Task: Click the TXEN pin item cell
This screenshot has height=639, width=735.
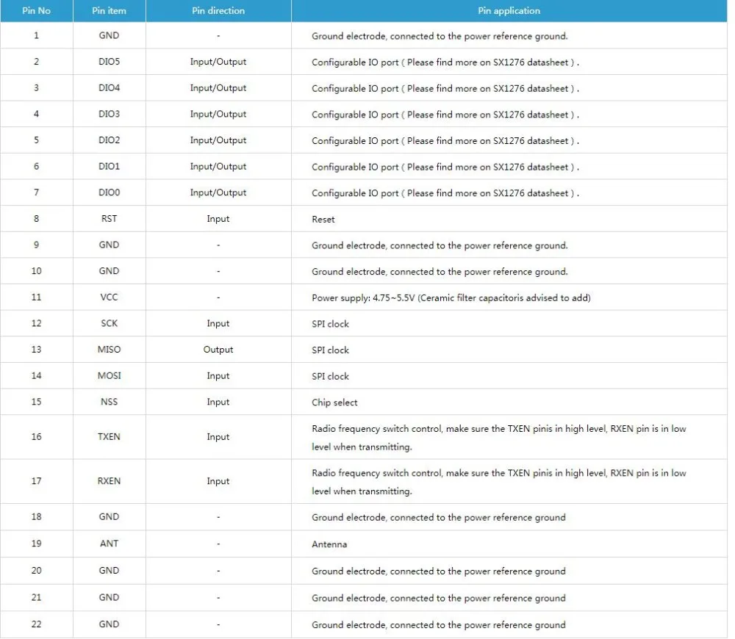Action: [110, 436]
